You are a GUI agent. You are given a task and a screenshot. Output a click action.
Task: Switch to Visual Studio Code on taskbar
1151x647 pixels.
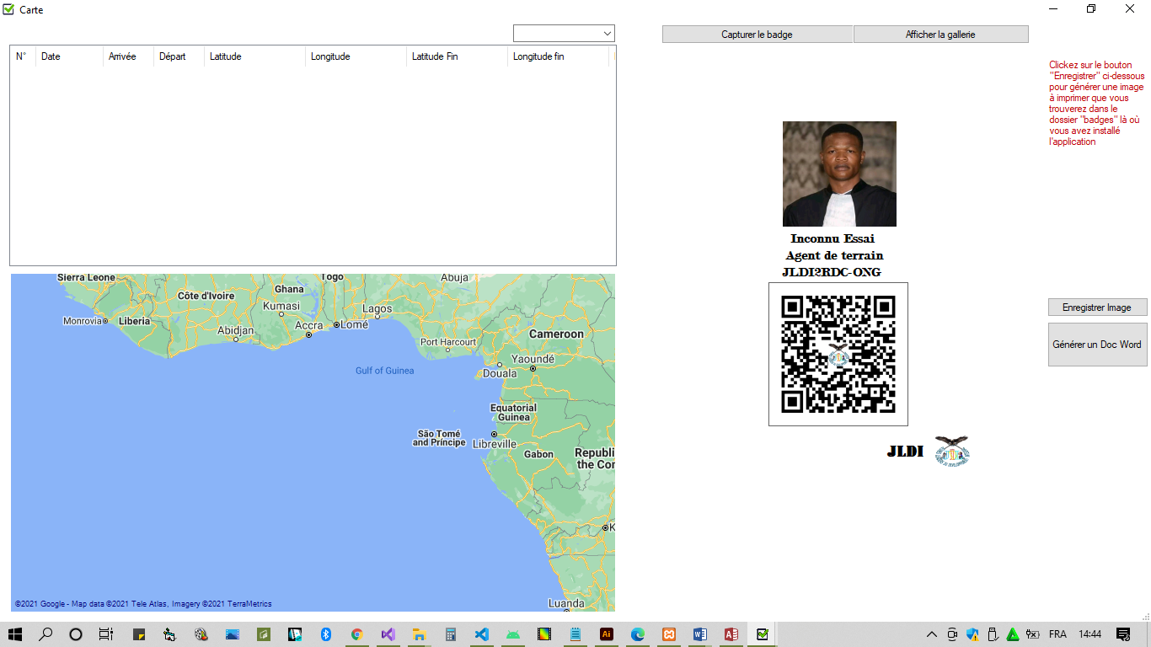[482, 634]
